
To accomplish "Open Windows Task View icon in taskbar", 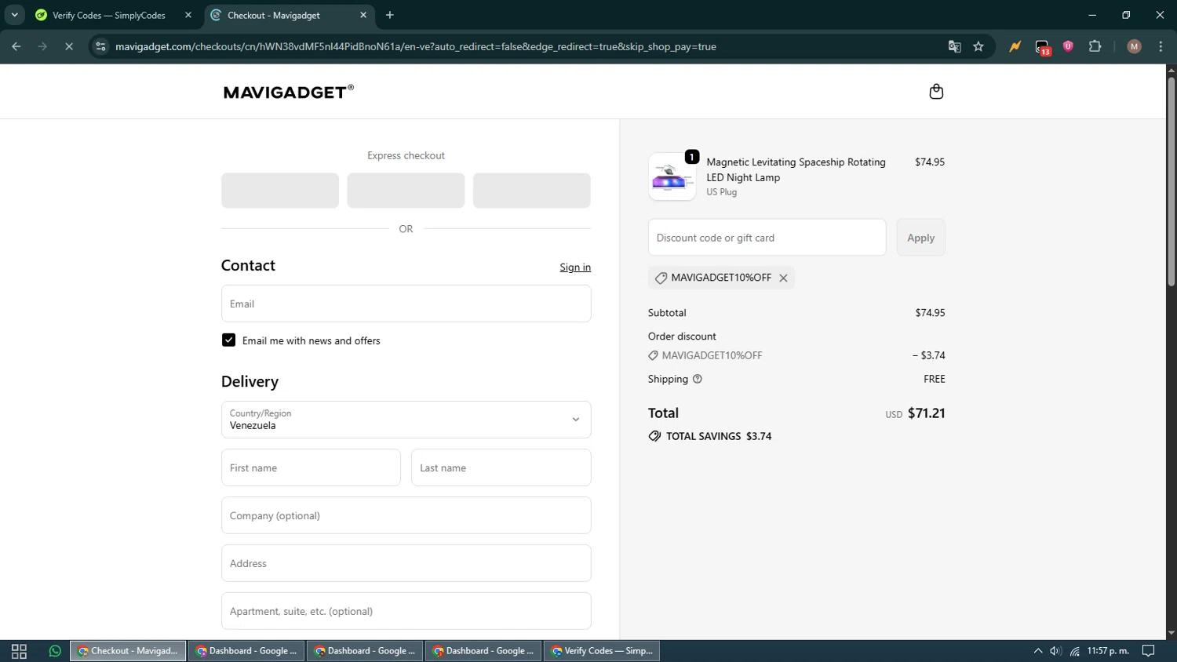I will [20, 651].
